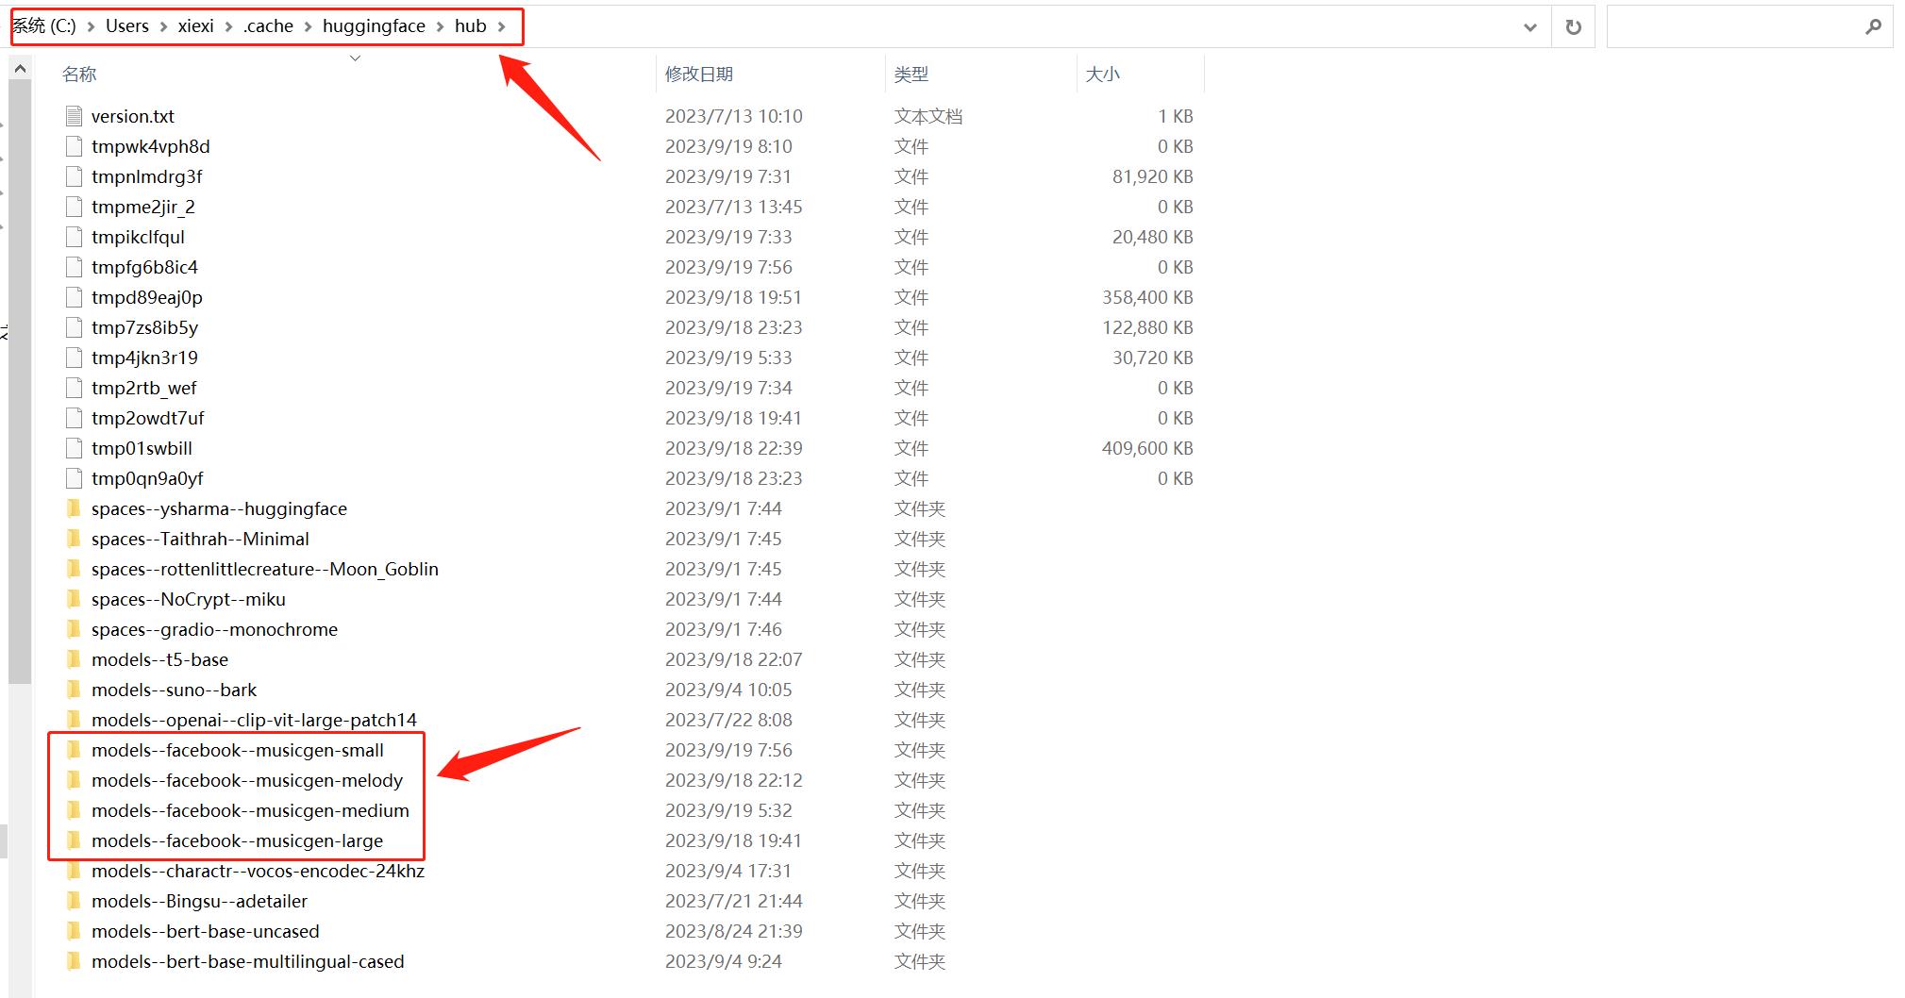The width and height of the screenshot is (1905, 998).
Task: Expand the chevron after Users in path
Action: [163, 26]
